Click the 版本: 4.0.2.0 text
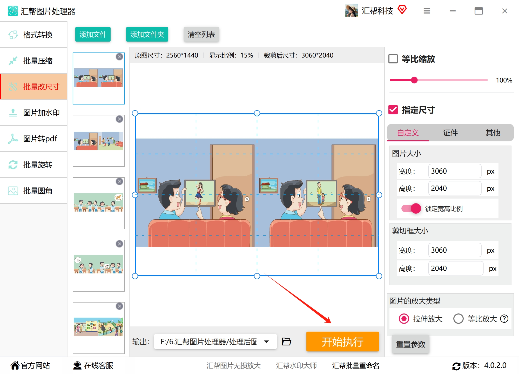Image resolution: width=519 pixels, height=374 pixels. pyautogui.click(x=484, y=365)
